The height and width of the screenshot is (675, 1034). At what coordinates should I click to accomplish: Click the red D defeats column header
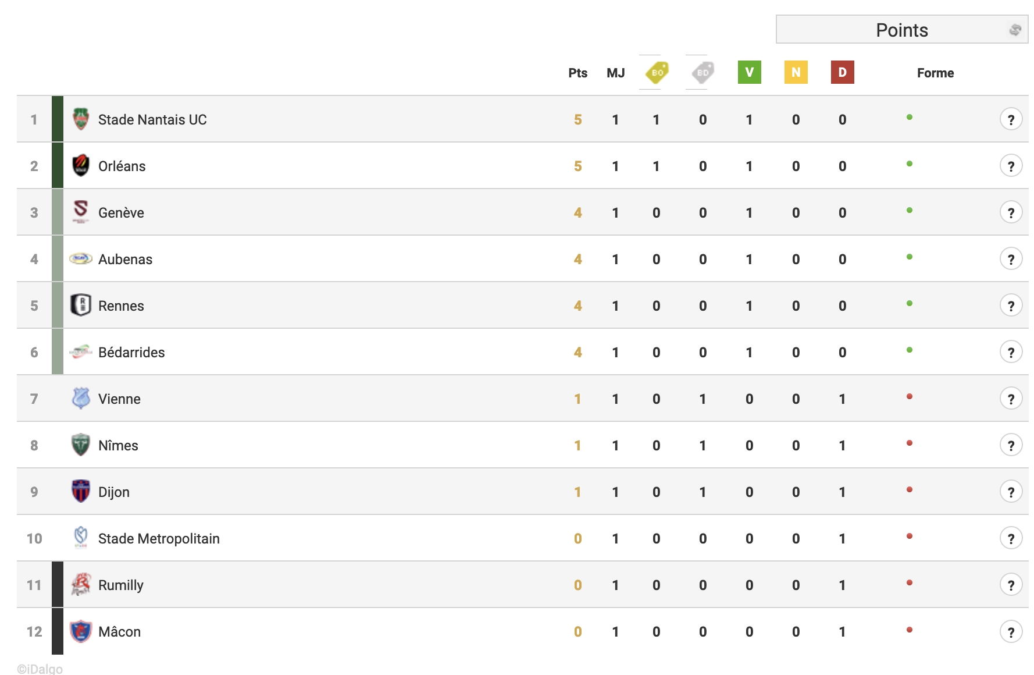click(x=842, y=72)
